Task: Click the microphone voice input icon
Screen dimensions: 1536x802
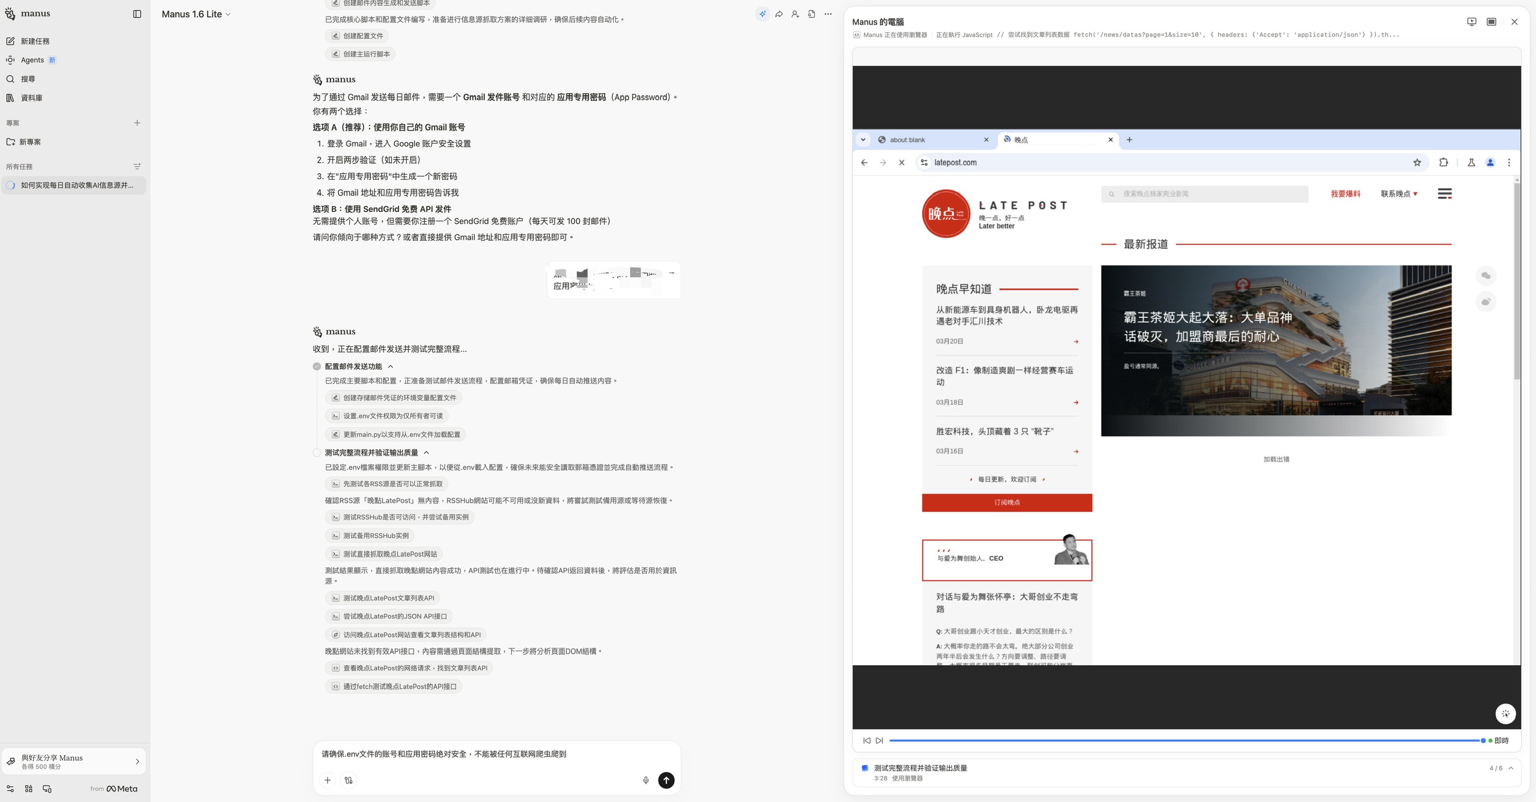Action: pyautogui.click(x=645, y=780)
